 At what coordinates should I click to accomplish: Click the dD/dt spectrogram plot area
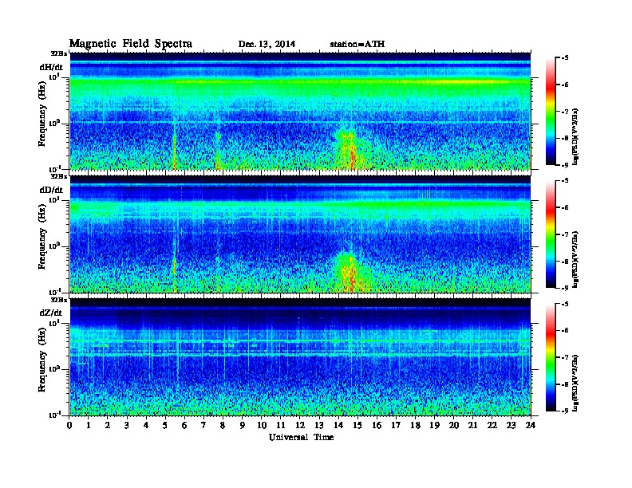pos(300,234)
